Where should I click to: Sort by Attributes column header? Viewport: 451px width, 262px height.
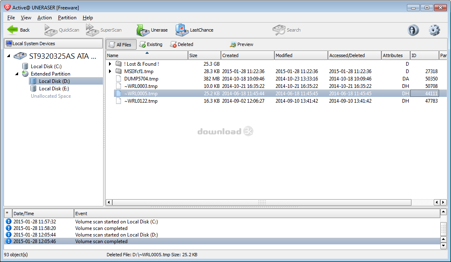tap(396, 55)
